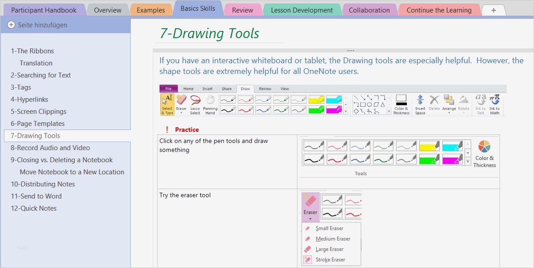
Task: Select the Lasso Select tool
Action: (x=195, y=104)
